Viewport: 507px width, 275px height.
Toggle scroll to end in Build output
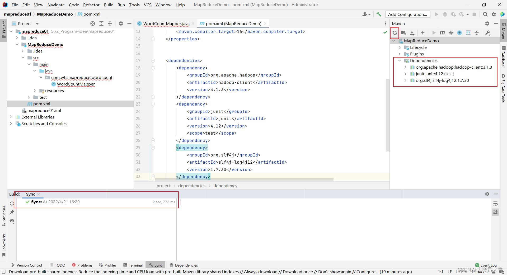click(495, 212)
